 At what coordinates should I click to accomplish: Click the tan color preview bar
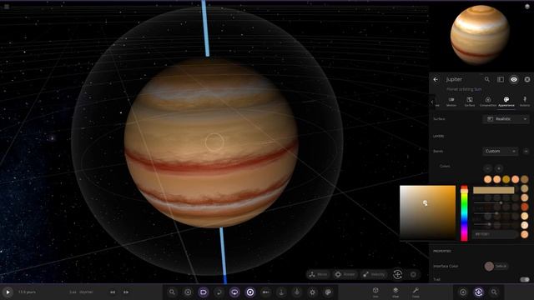point(493,190)
